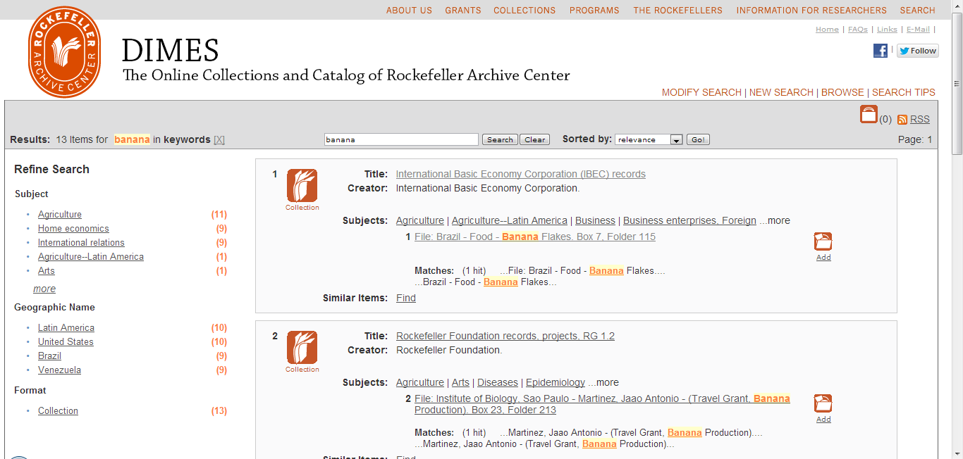The height and width of the screenshot is (459, 963).
Task: Refine by Agriculture subject in the sidebar
Action: (60, 215)
